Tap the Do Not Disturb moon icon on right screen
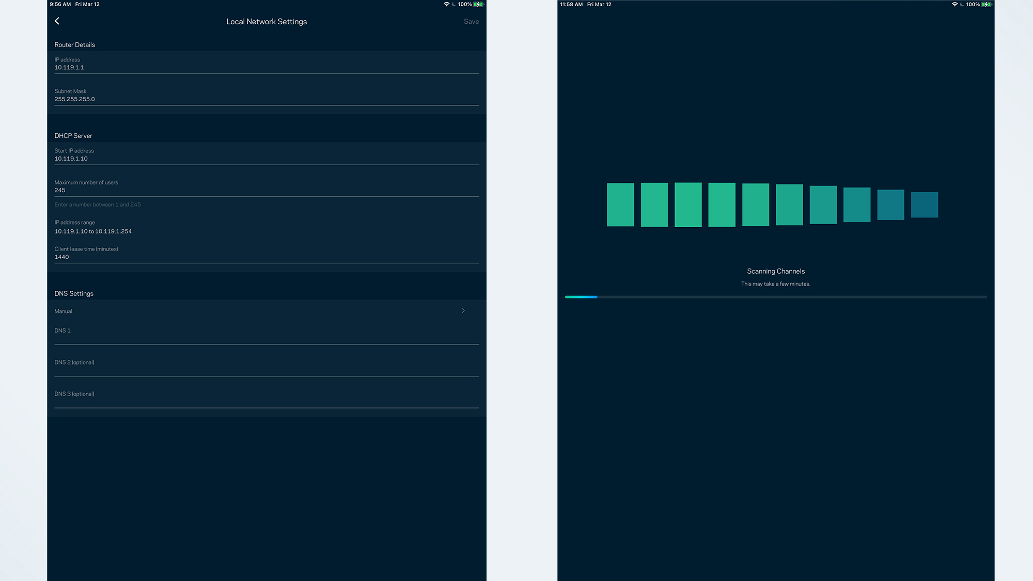 click(x=962, y=4)
